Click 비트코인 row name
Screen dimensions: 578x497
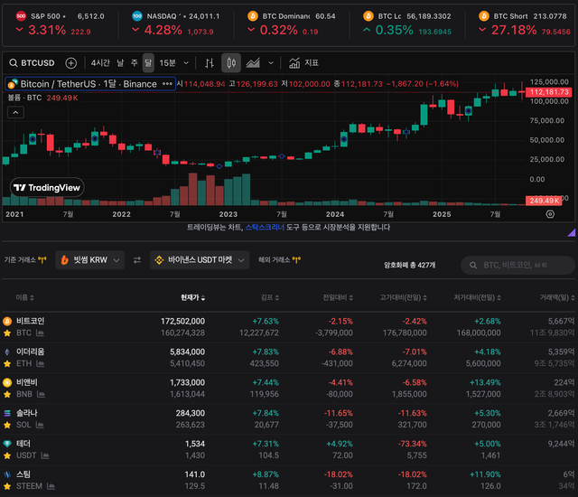point(30,321)
